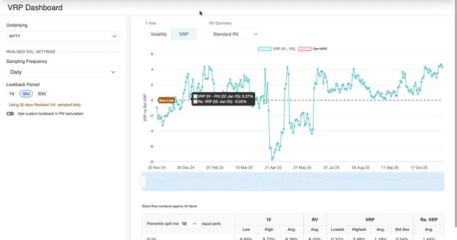Click the pink Re. VRP legend swatch
The width and height of the screenshot is (457, 240).
[304, 49]
